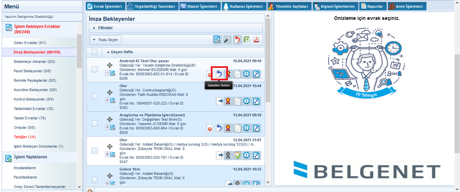
Task: Collapse the Geçen Hafta group
Action: click(108, 52)
